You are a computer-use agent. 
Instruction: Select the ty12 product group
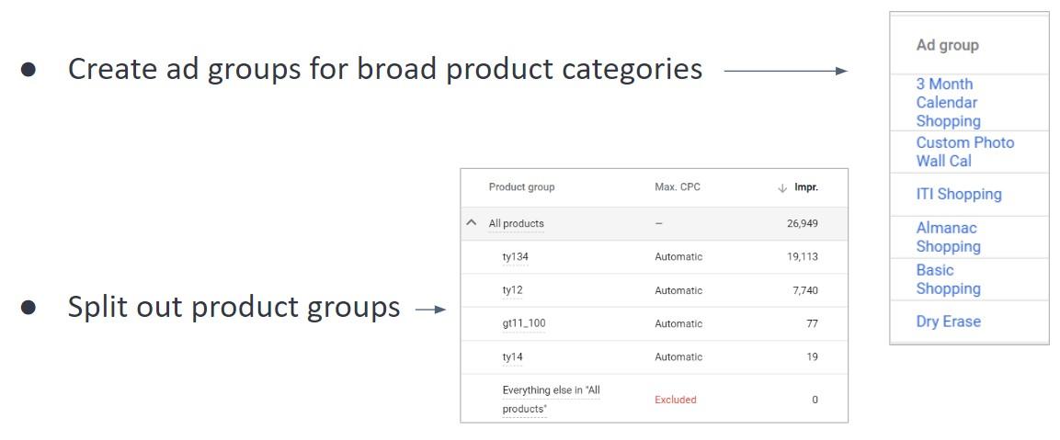tap(512, 290)
